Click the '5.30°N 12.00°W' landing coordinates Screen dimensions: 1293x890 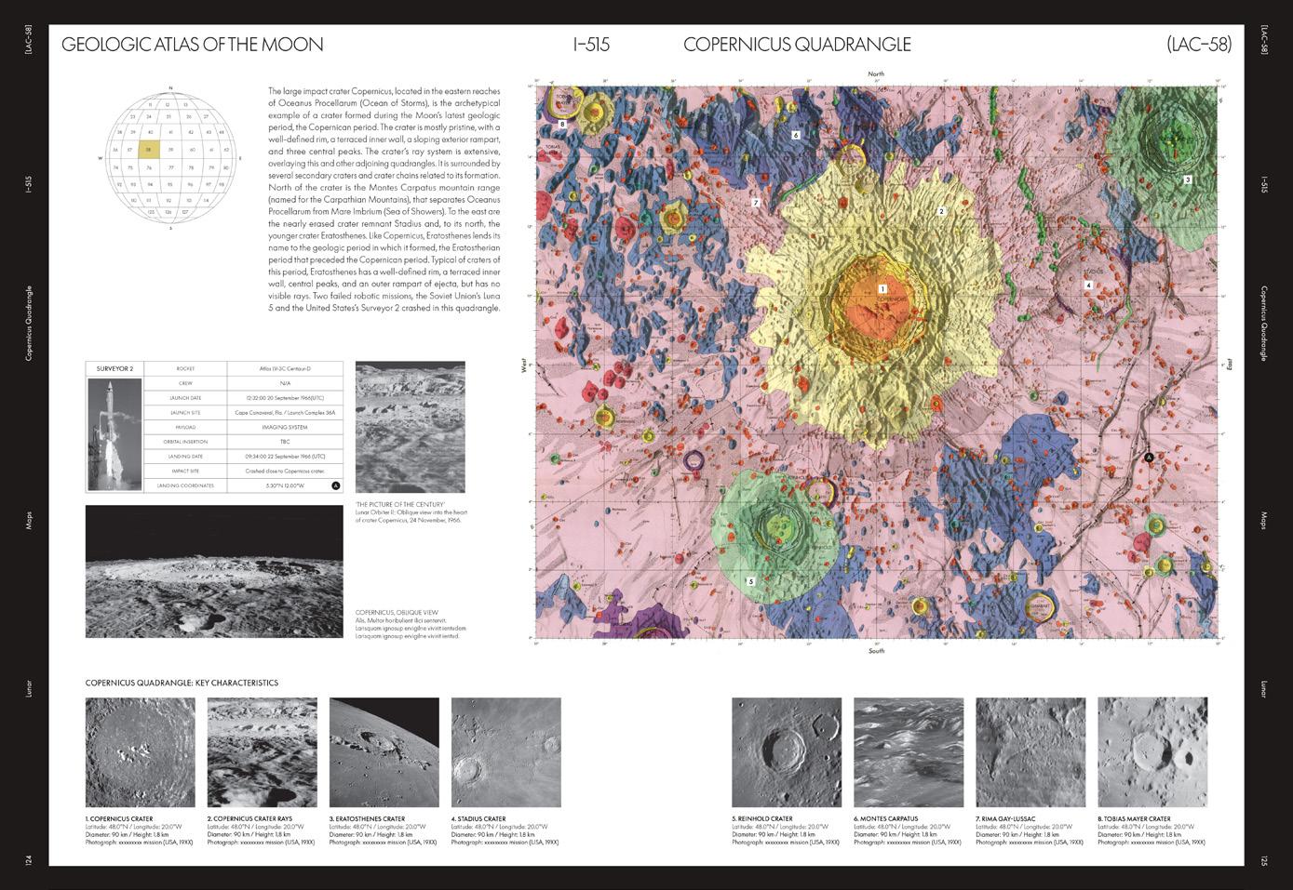pos(286,486)
